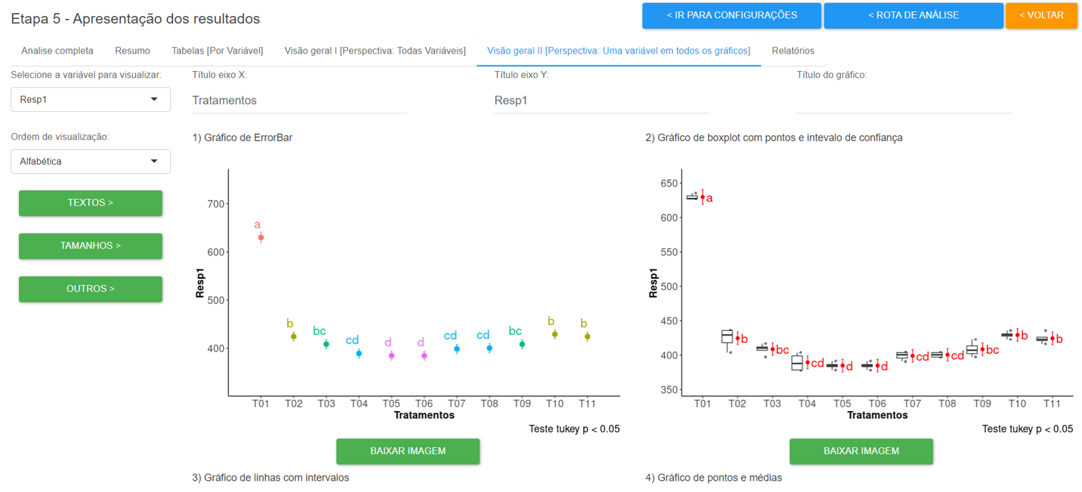This screenshot has height=492, width=1082.
Task: Click the IR PARA CONFIGURAÇÕES button
Action: point(731,15)
